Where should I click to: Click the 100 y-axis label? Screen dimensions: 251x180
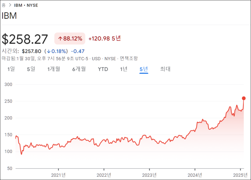(x=8, y=151)
